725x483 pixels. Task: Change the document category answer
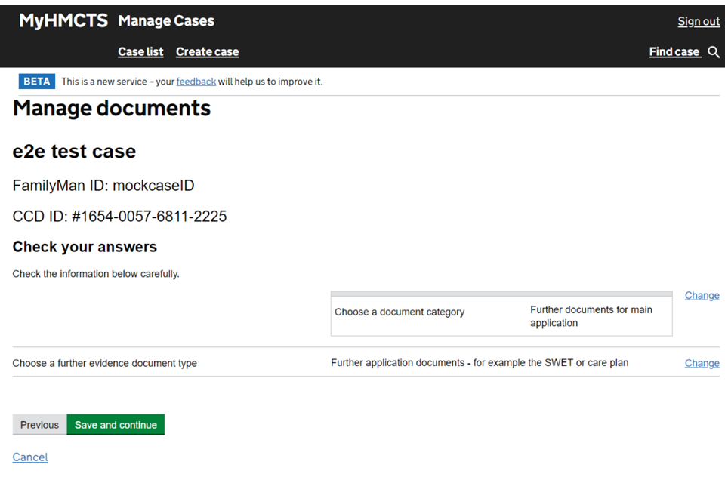pos(702,295)
